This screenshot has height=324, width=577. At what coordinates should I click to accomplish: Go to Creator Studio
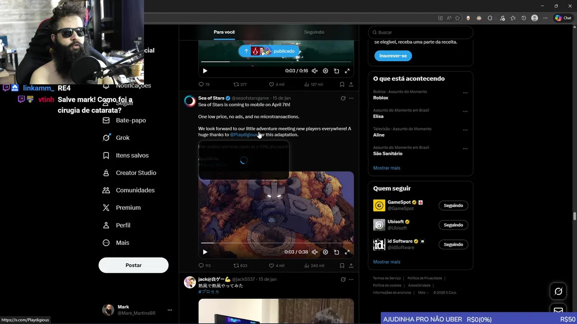click(x=129, y=173)
